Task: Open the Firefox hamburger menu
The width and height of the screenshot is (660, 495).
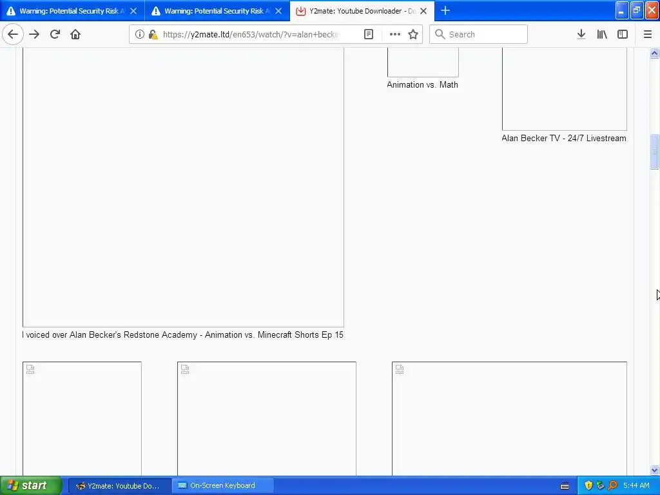Action: tap(648, 35)
